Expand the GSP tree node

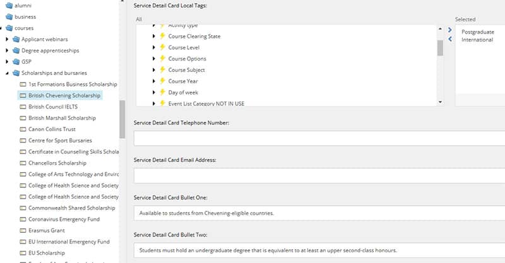pos(7,61)
